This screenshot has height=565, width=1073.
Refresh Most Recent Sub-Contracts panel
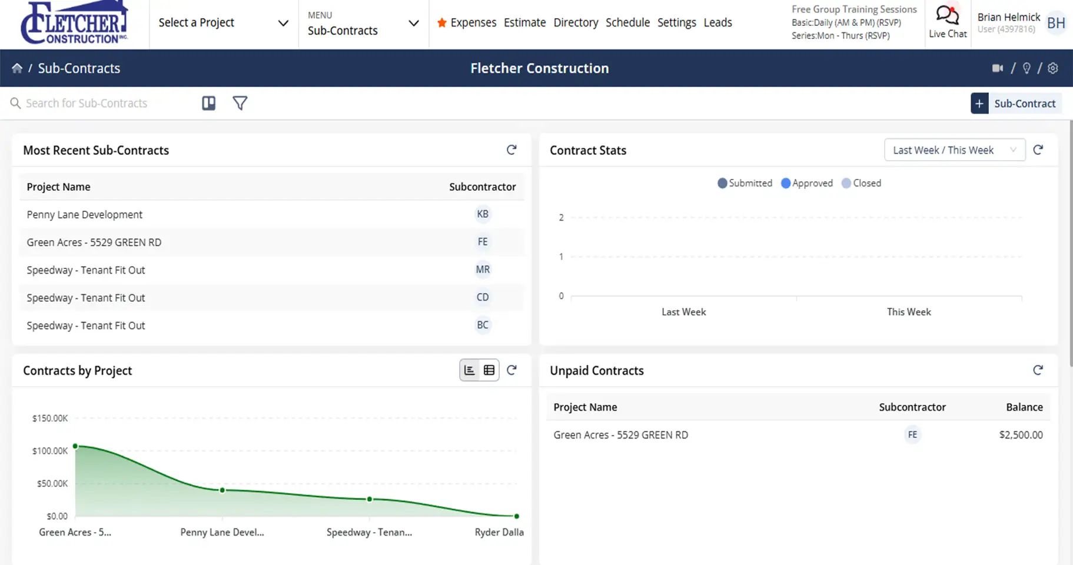coord(511,150)
